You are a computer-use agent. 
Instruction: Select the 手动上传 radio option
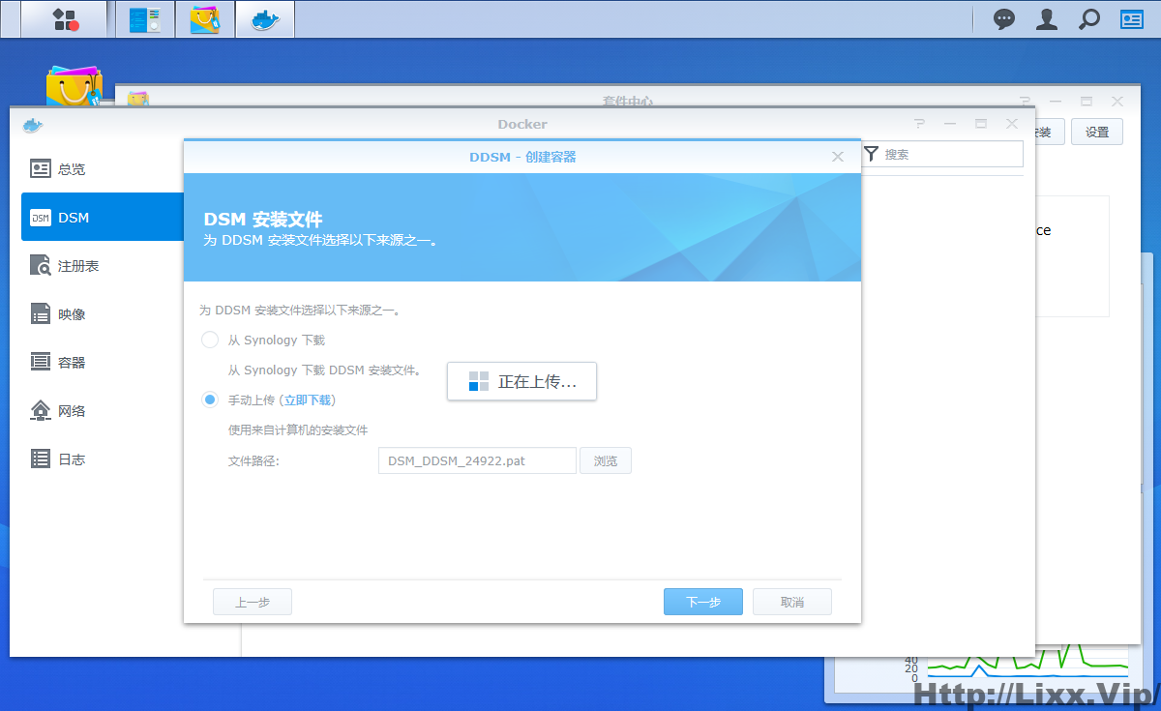[x=209, y=400]
